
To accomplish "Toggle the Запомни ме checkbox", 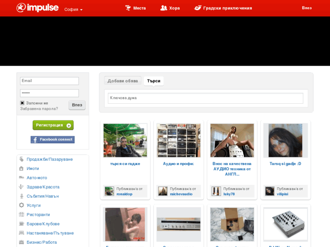I will pos(22,103).
